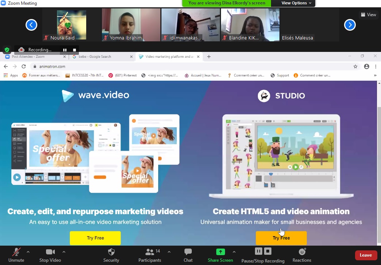The height and width of the screenshot is (265, 381).
Task: Expand the View Options dropdown
Action: click(296, 3)
